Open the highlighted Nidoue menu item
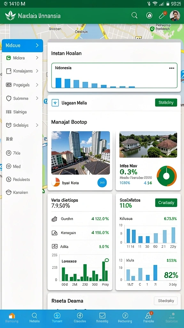The height and width of the screenshot is (328, 184). [x=22, y=45]
